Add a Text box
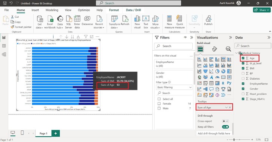Image resolution: width=272 pixels, height=142 pixels. coord(146,22)
